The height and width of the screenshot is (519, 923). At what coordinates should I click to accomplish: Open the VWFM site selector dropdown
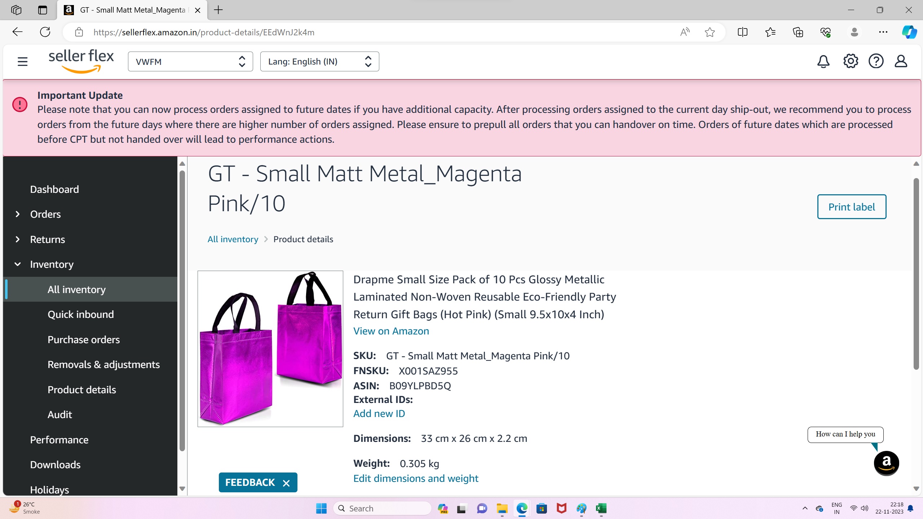coord(190,62)
